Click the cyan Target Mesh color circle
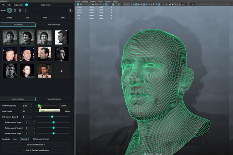 pyautogui.click(x=27, y=5)
